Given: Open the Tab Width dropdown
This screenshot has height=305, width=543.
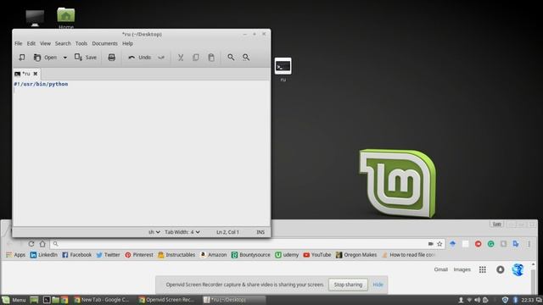Looking at the screenshot, I should [x=182, y=232].
